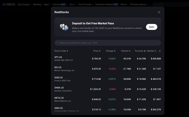This screenshot has width=189, height=117.
Task: Click the search magnifier icon in RealStocks
Action: 57,43
